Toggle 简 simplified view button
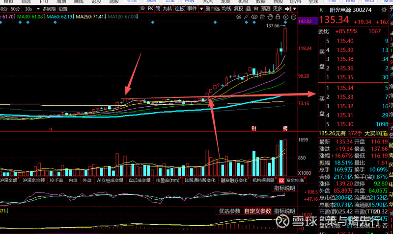This screenshot has height=234, width=393. tap(158, 9)
